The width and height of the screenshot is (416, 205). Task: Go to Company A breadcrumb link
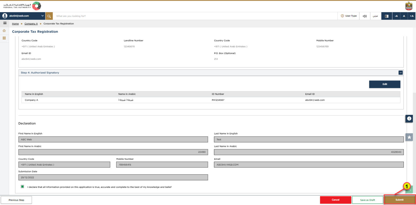(x=31, y=24)
